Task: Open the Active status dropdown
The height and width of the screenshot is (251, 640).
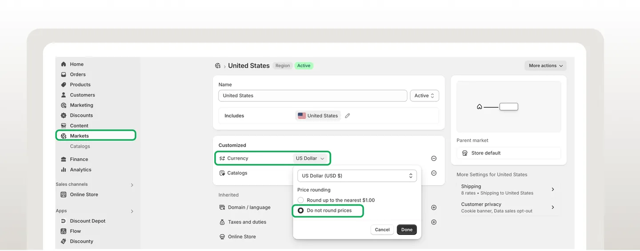Action: 424,96
